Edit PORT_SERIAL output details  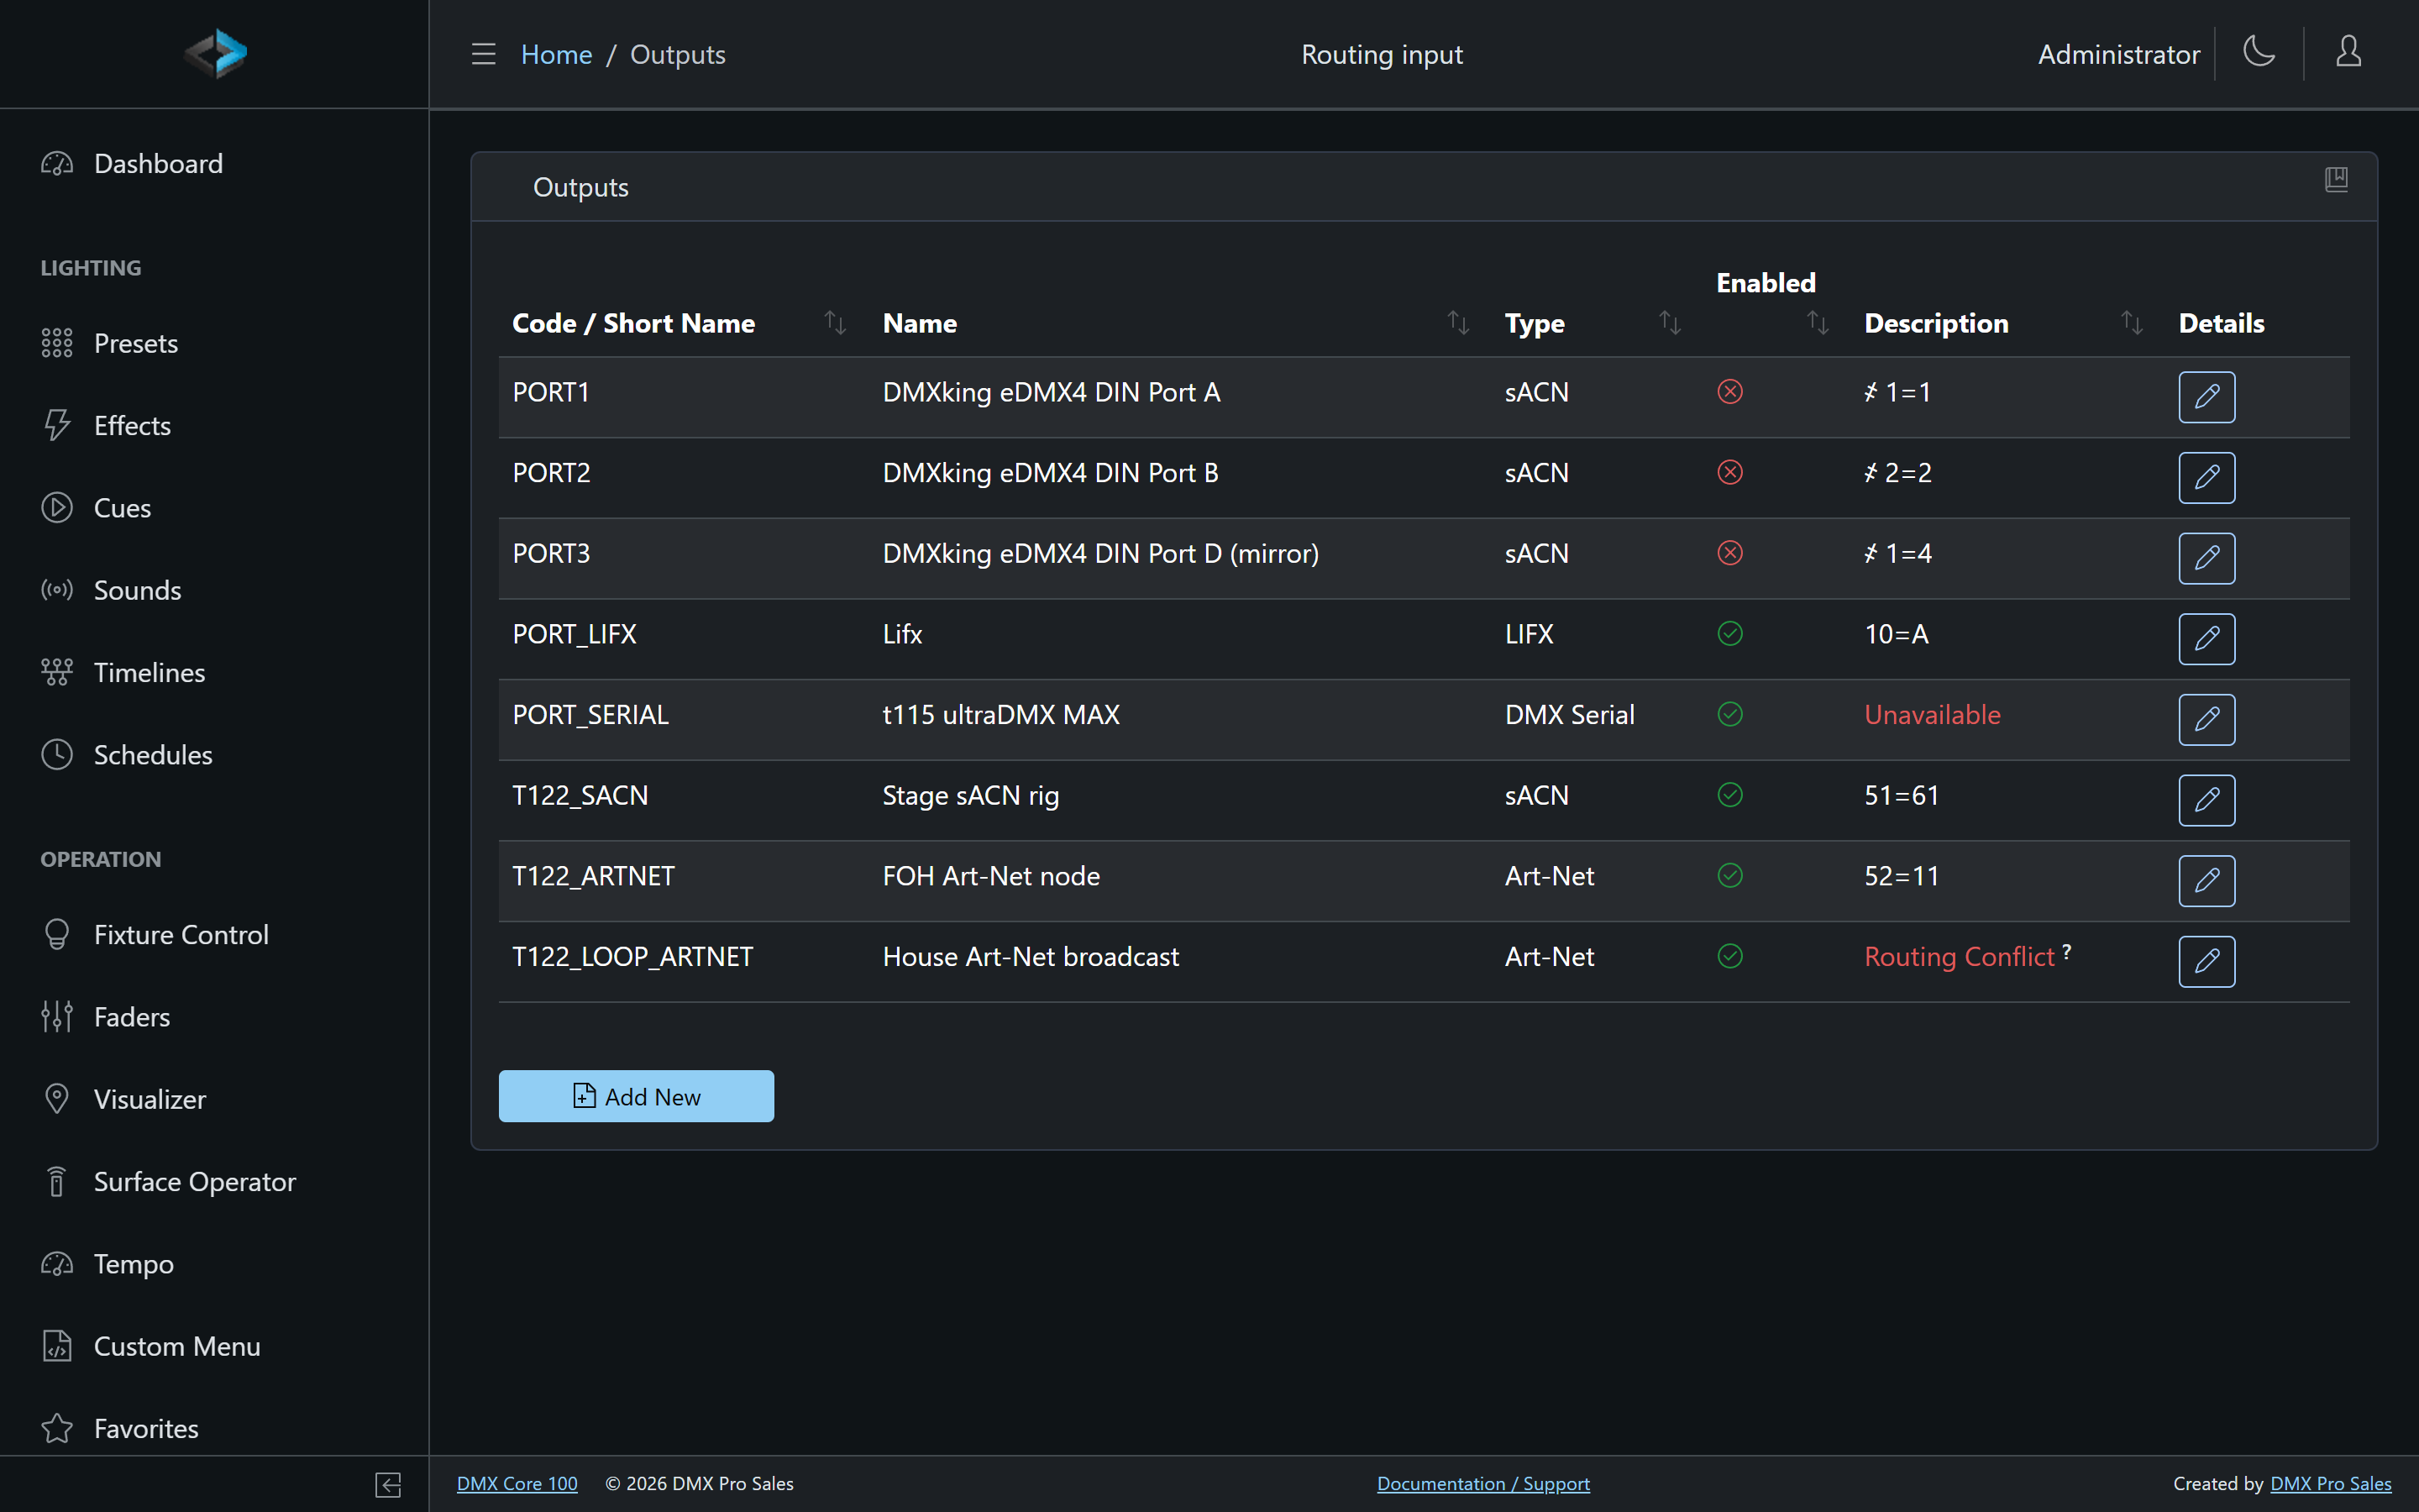click(2206, 720)
